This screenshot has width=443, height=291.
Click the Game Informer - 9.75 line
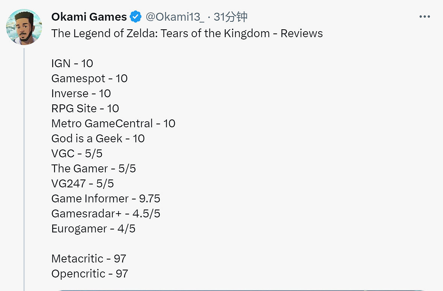106,199
